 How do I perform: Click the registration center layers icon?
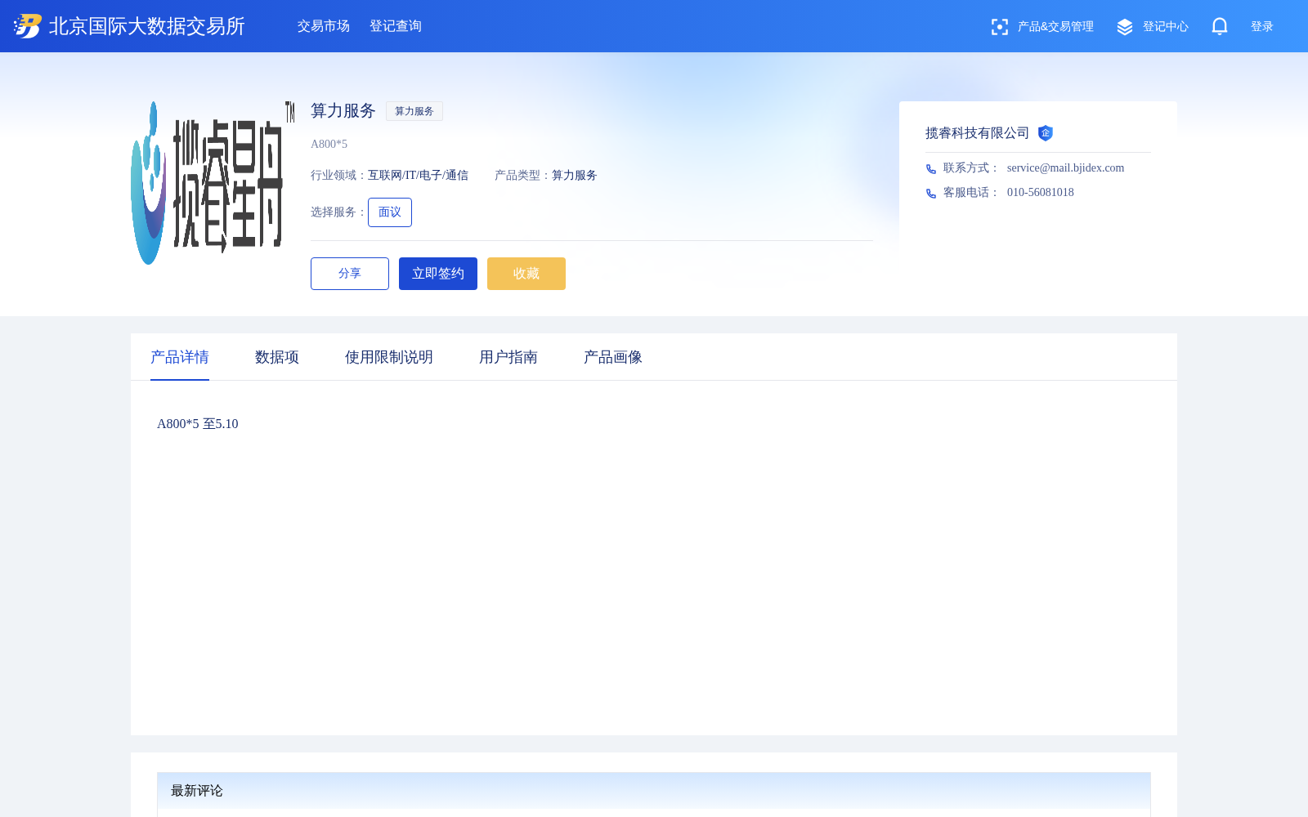[x=1125, y=27]
